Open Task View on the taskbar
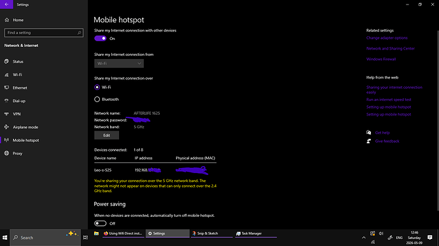Image resolution: width=439 pixels, height=246 pixels. coord(86,238)
